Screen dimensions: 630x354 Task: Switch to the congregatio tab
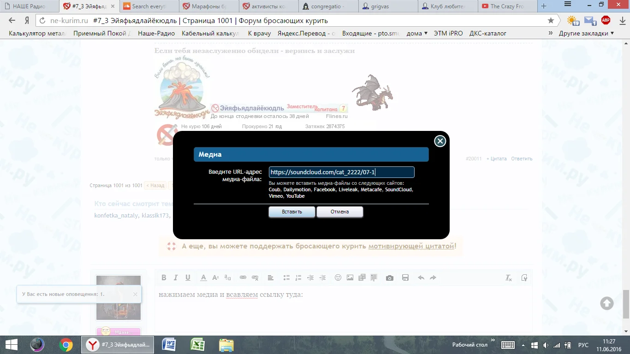pyautogui.click(x=329, y=6)
